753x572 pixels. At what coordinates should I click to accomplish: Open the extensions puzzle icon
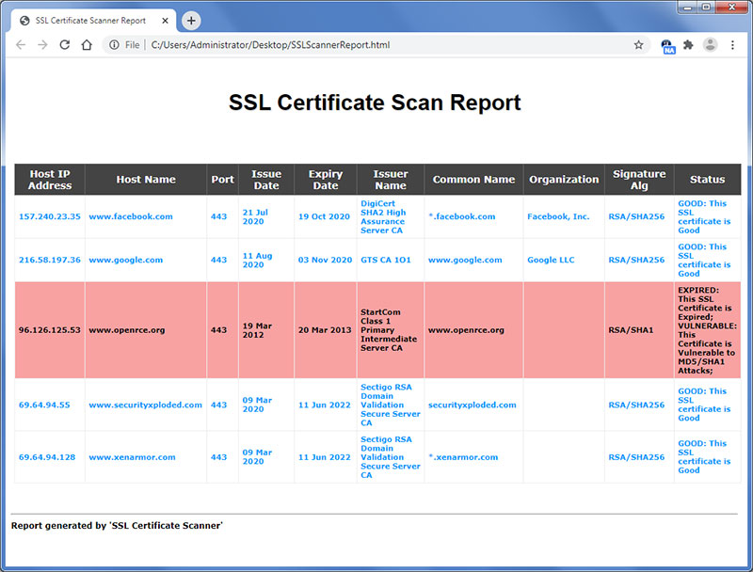pyautogui.click(x=688, y=44)
